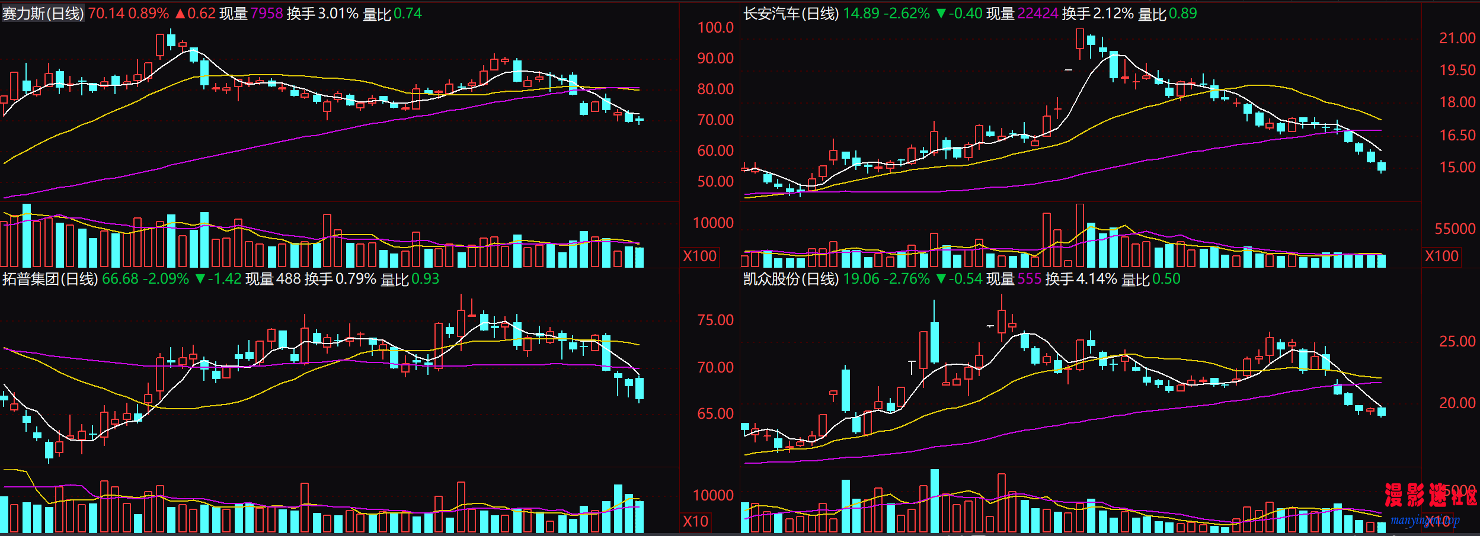Click 赛力斯 price change ▲0.62
Viewport: 1480px width, 536px height.
(195, 14)
